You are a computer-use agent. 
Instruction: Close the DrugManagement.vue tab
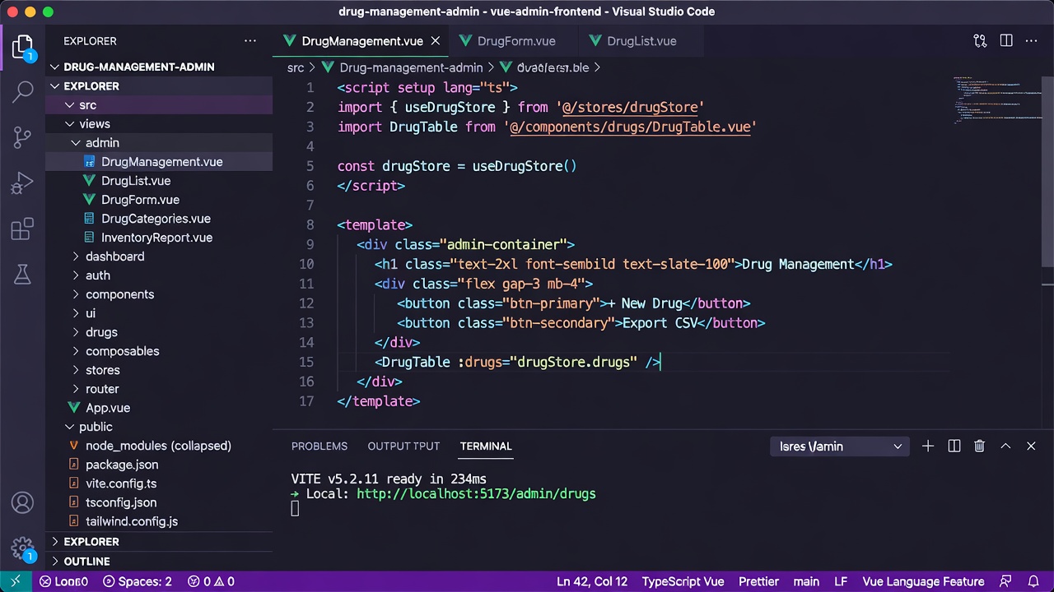[x=436, y=41]
